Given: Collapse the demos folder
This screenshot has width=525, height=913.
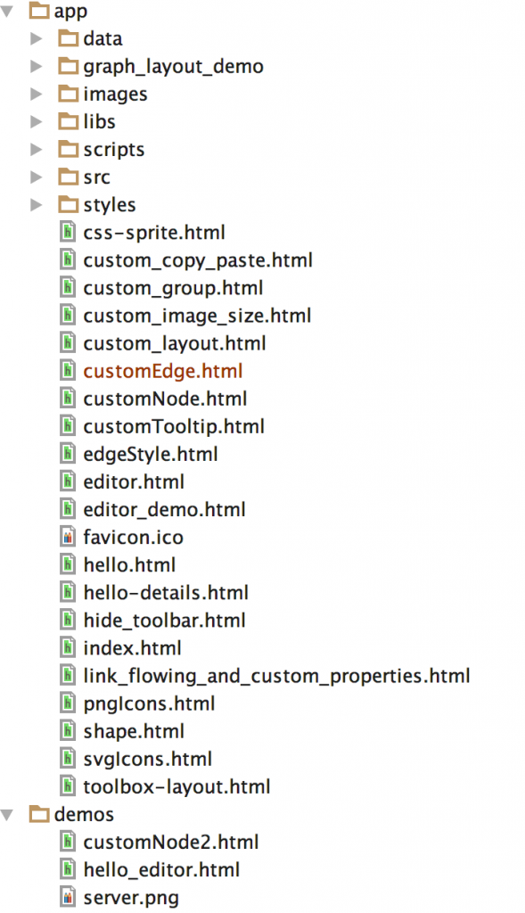Looking at the screenshot, I should click(7, 815).
